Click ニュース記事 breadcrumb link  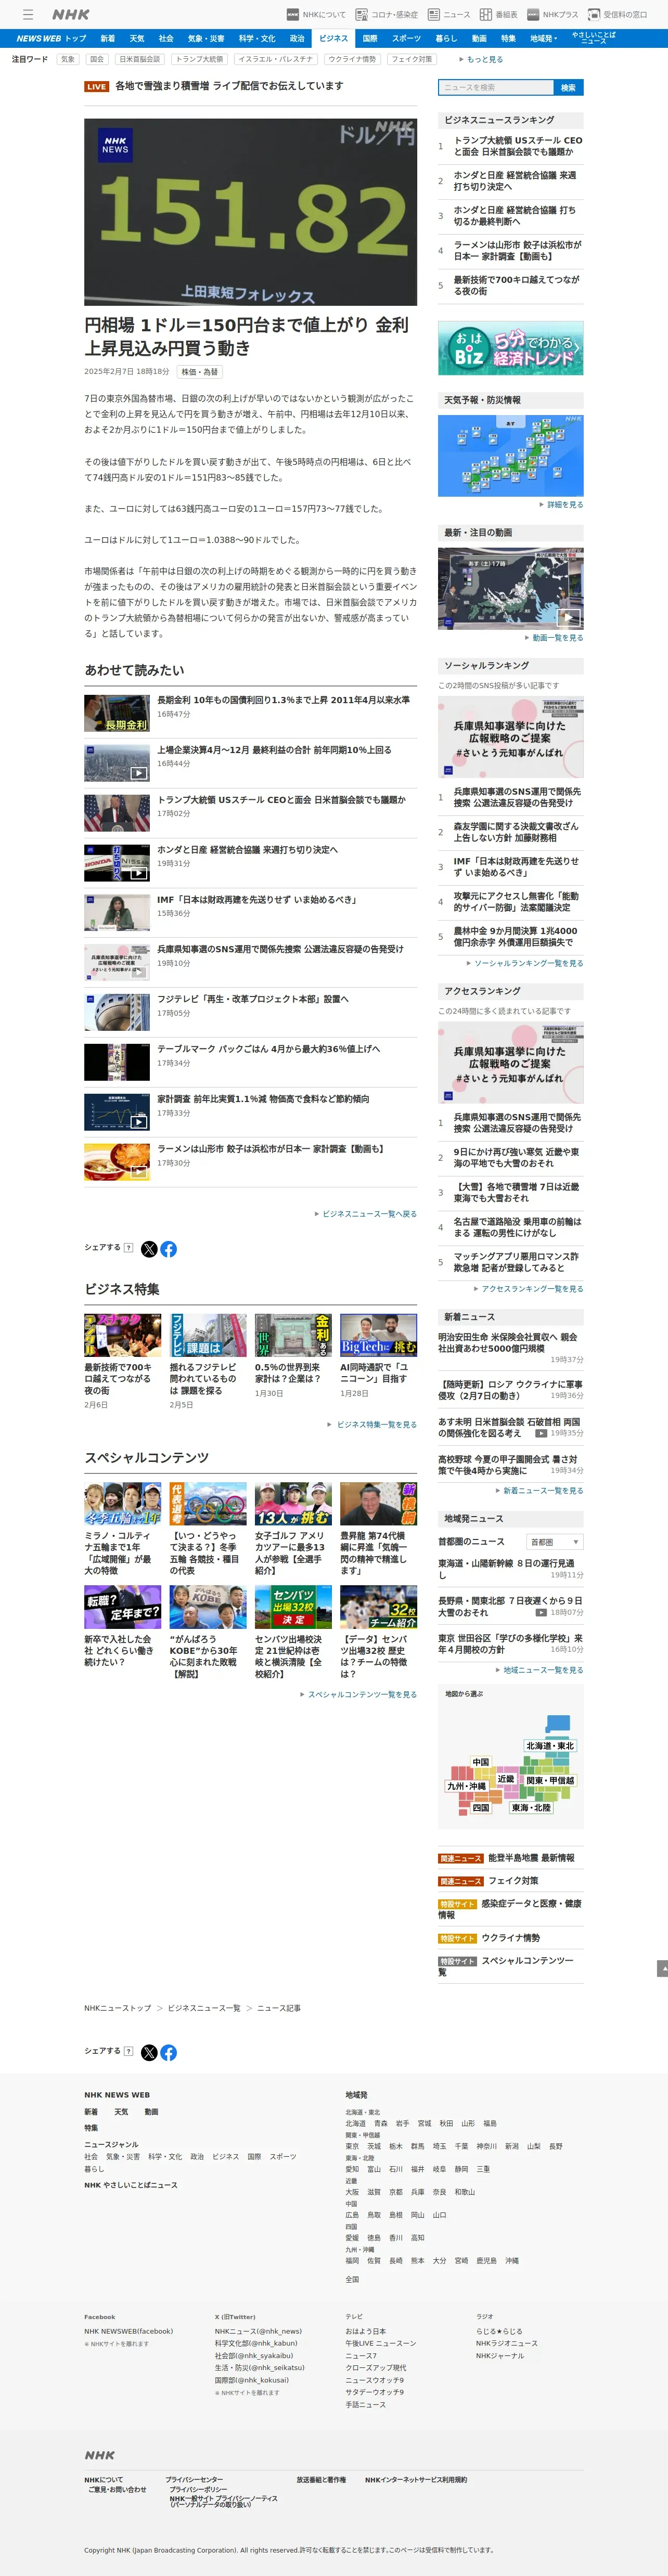pos(279,2008)
